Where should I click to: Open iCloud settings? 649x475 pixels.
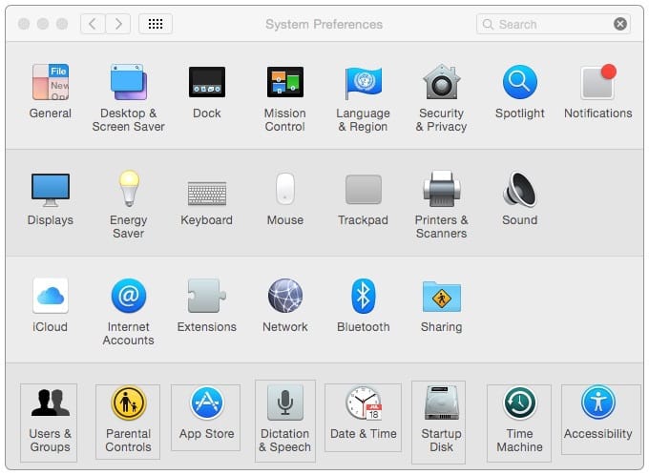pyautogui.click(x=51, y=297)
